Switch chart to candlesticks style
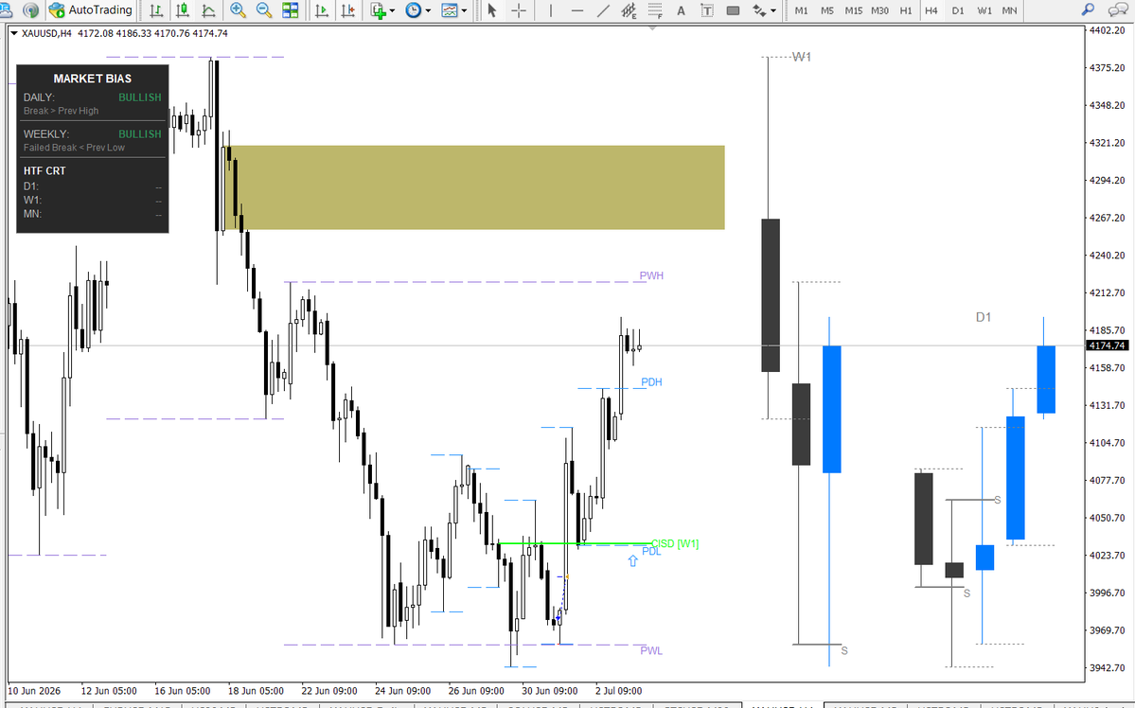Image resolution: width=1135 pixels, height=708 pixels. pos(183,10)
